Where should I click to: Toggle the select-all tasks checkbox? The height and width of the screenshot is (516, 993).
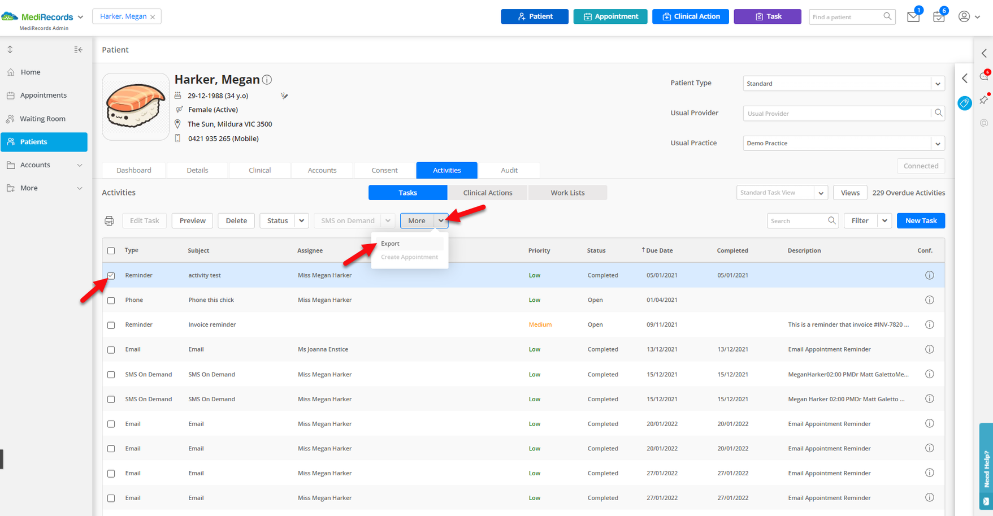click(111, 251)
